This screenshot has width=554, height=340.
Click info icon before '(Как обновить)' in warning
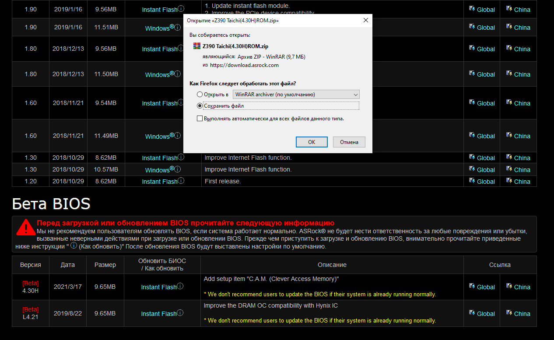tap(74, 246)
